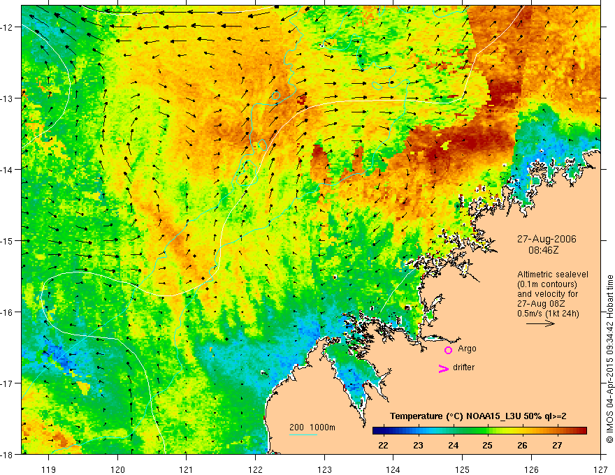The width and height of the screenshot is (615, 475).
Task: Click the '27-Aug 08Z' caption line
Action: pyautogui.click(x=540, y=304)
